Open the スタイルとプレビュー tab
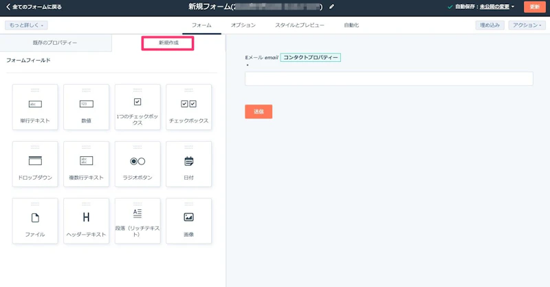This screenshot has width=550, height=287. click(x=300, y=25)
